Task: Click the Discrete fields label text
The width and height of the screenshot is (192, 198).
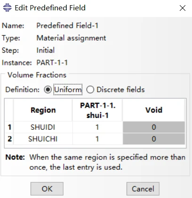Action: coord(120,90)
